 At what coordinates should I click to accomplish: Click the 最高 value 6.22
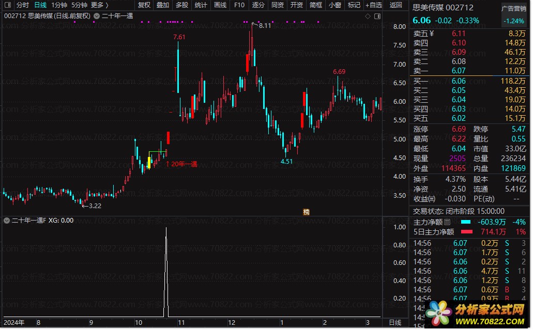pos(459,139)
